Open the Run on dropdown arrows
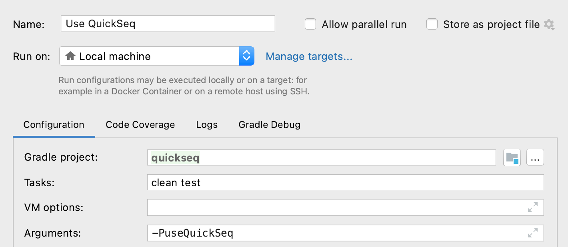 tap(247, 56)
